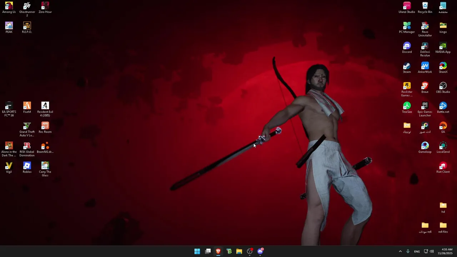The width and height of the screenshot is (457, 257).
Task: Open the Among Us desktop shortcut
Action: pos(9,8)
